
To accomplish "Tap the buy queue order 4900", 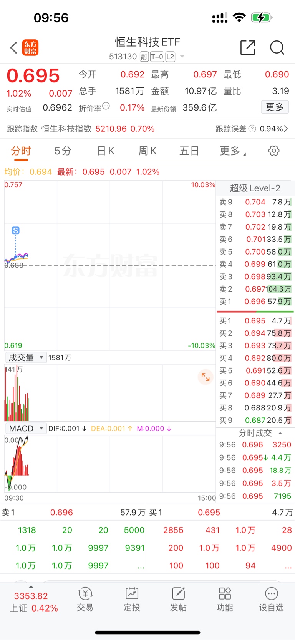I will pyautogui.click(x=282, y=548).
